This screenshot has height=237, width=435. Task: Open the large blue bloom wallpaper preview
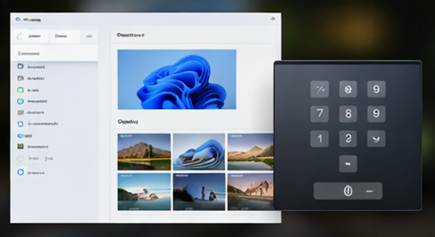pos(177,79)
